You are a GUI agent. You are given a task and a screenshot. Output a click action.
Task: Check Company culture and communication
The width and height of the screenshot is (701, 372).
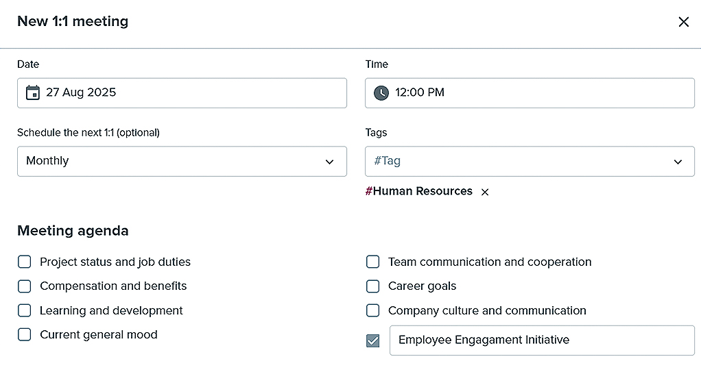372,310
